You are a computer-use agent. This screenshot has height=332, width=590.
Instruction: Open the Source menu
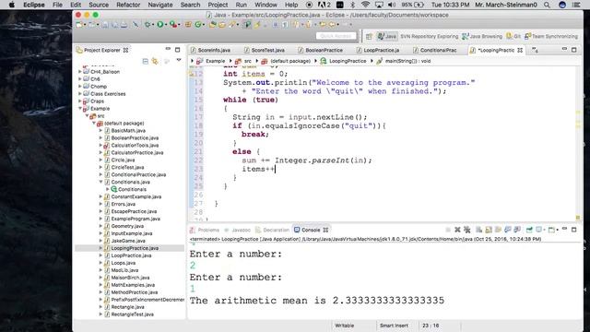(99, 5)
